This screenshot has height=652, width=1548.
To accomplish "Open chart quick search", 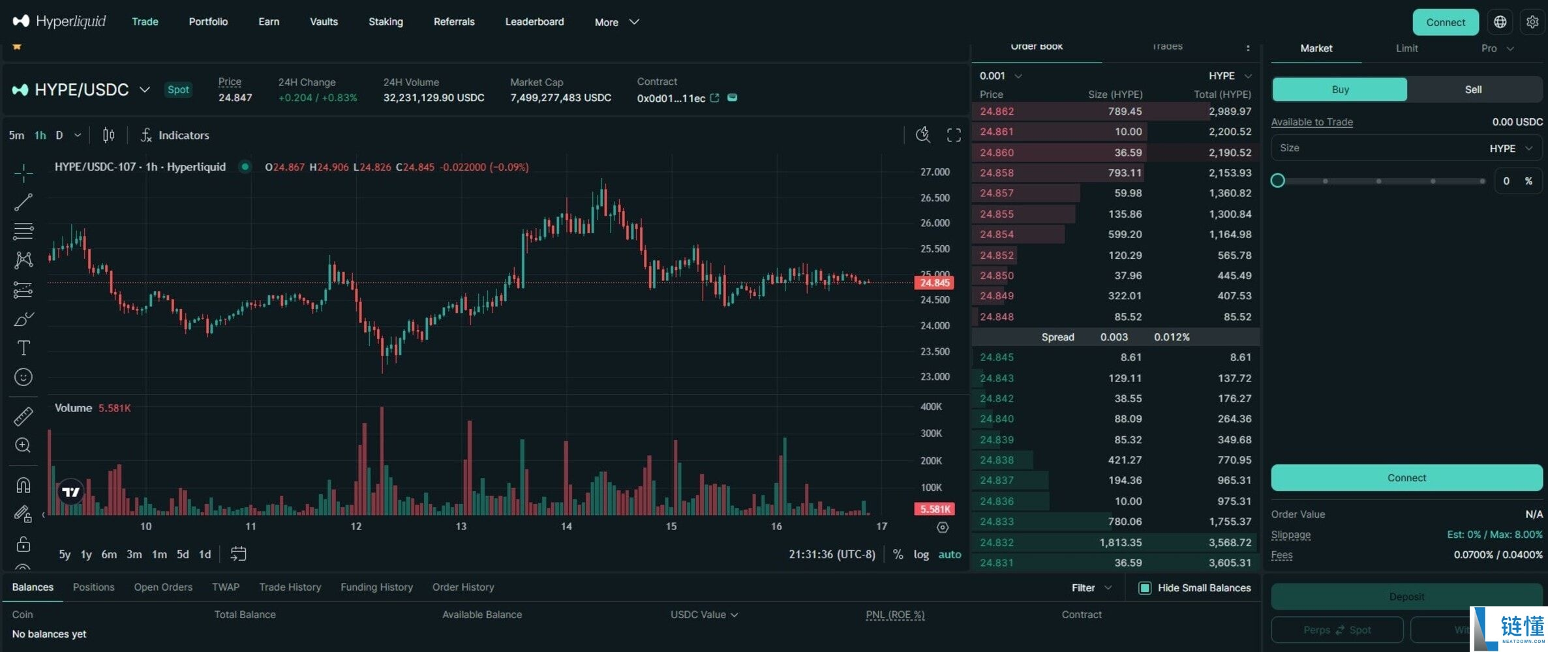I will [x=922, y=135].
